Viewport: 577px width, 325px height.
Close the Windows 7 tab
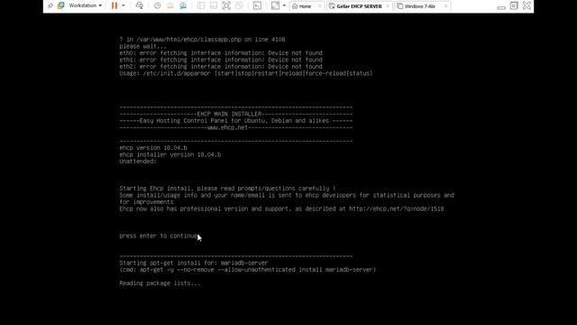[445, 6]
